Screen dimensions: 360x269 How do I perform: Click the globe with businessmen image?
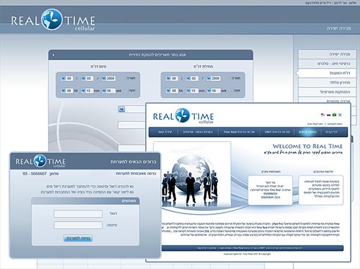tap(192, 174)
